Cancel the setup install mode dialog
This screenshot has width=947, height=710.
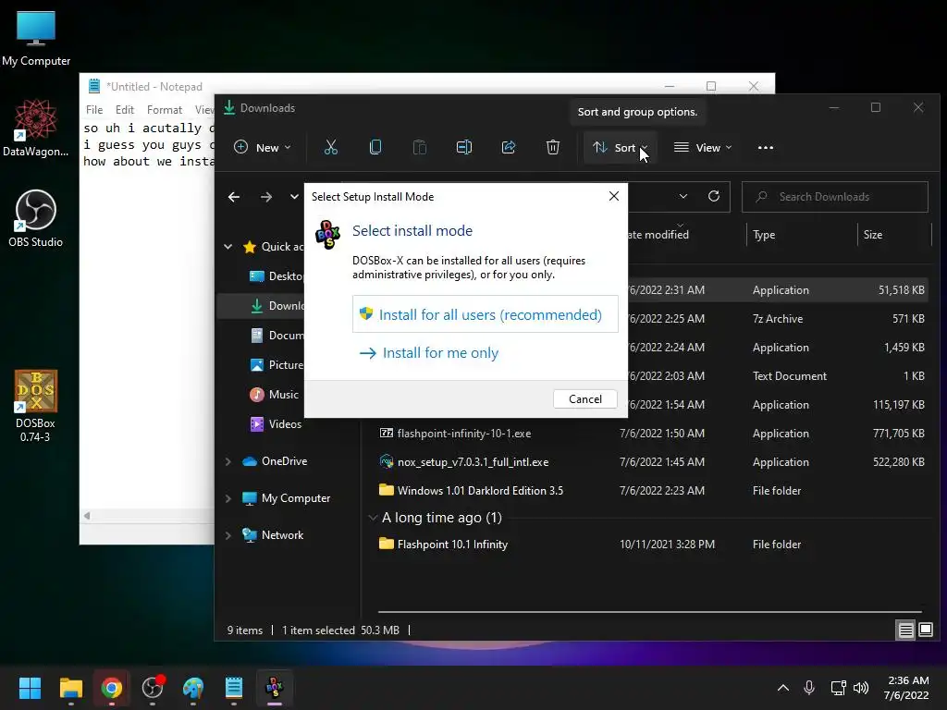coord(584,399)
